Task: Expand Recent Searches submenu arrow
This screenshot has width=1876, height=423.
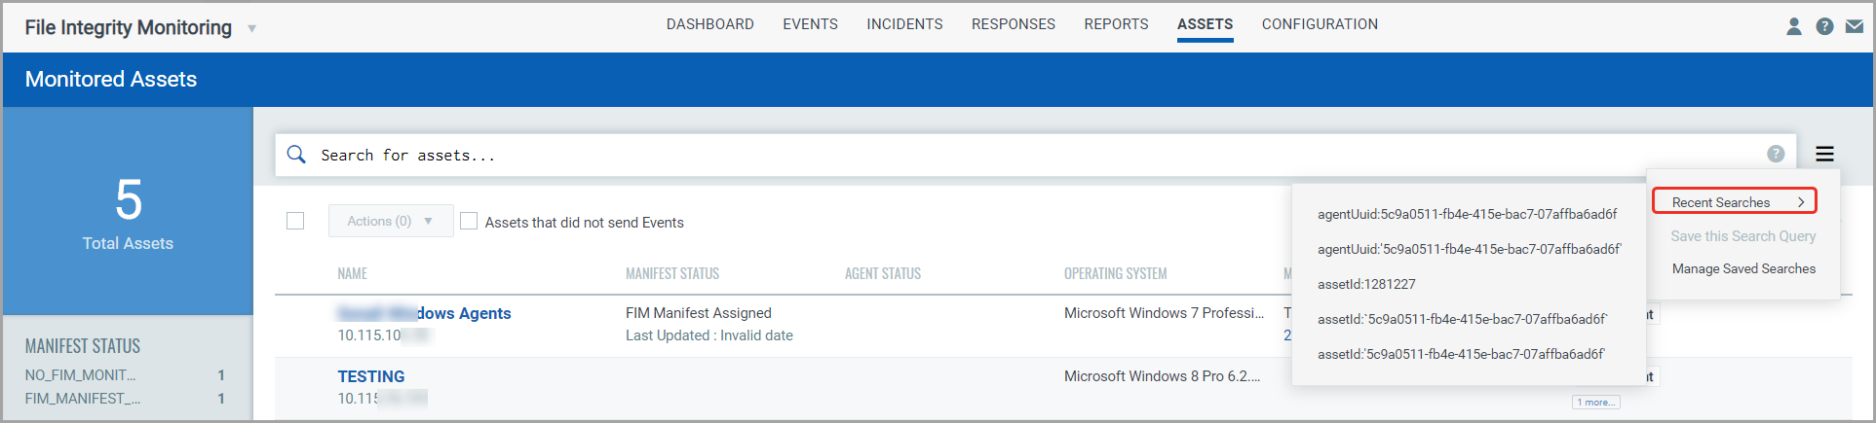Action: point(1801,202)
